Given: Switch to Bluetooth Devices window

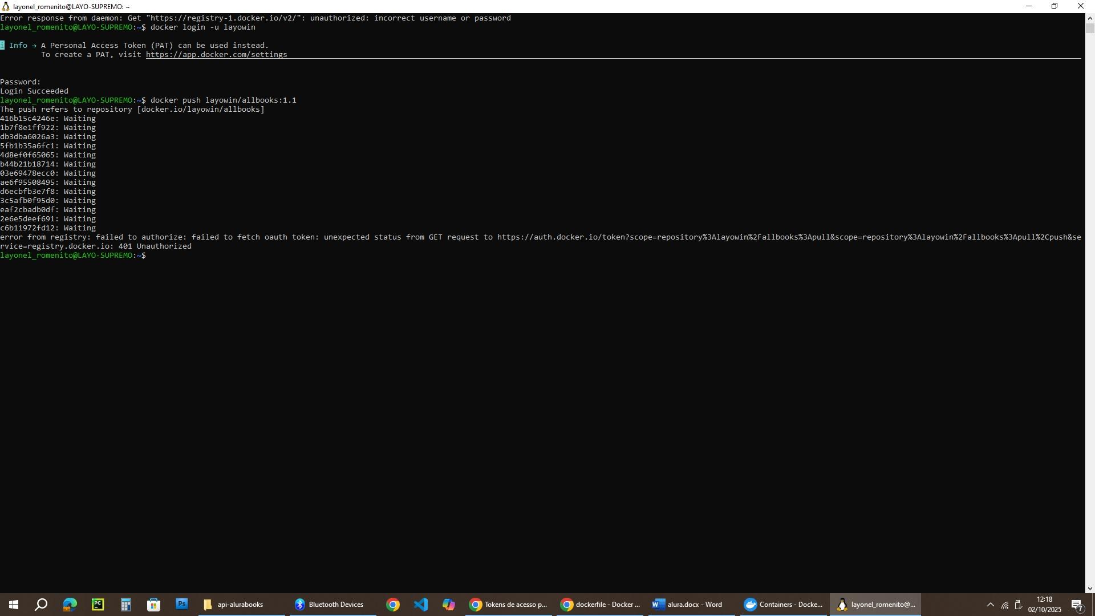Looking at the screenshot, I should 332,605.
